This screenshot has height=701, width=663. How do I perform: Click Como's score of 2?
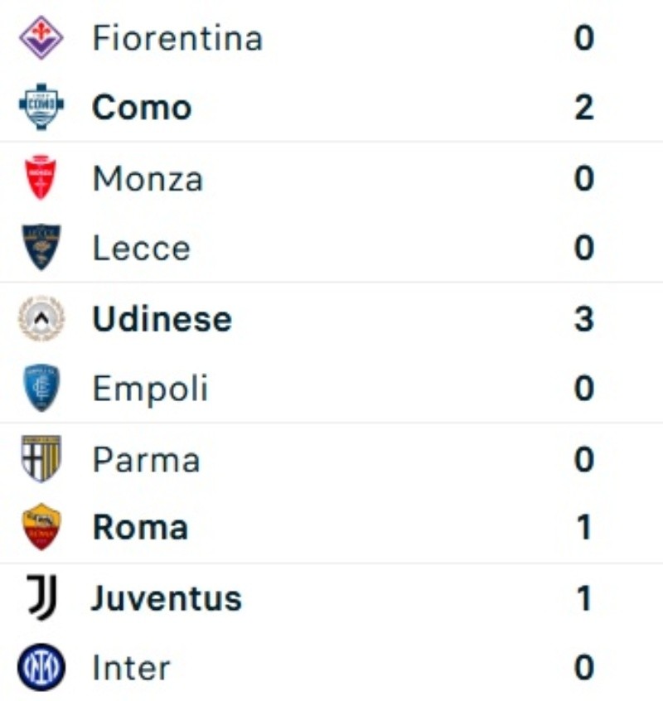point(583,108)
